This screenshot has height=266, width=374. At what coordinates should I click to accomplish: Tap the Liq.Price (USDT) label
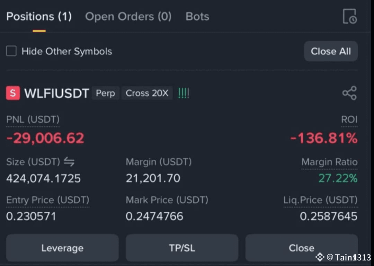tap(321, 200)
